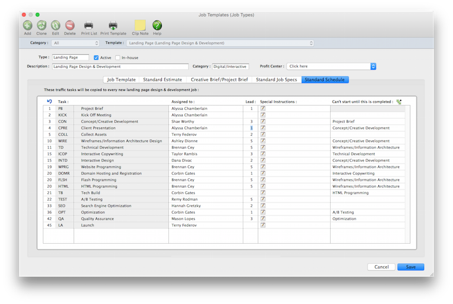Click the Print List printer icon
Screen dimensions: 453x304
[x=89, y=25]
